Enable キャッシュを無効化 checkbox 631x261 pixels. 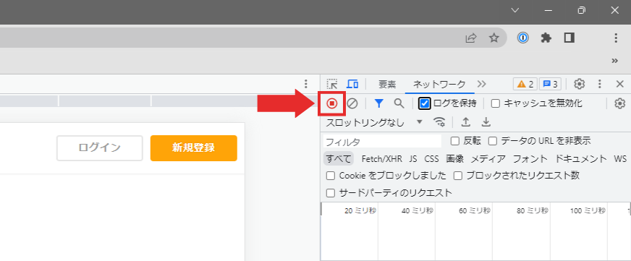[496, 104]
